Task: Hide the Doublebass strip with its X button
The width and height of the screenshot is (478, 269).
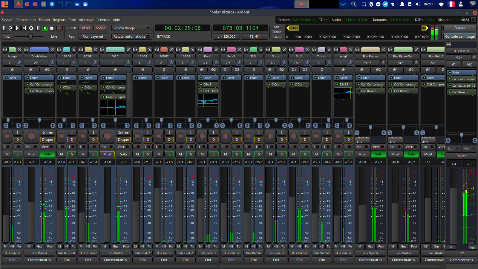Action: [x=52, y=50]
